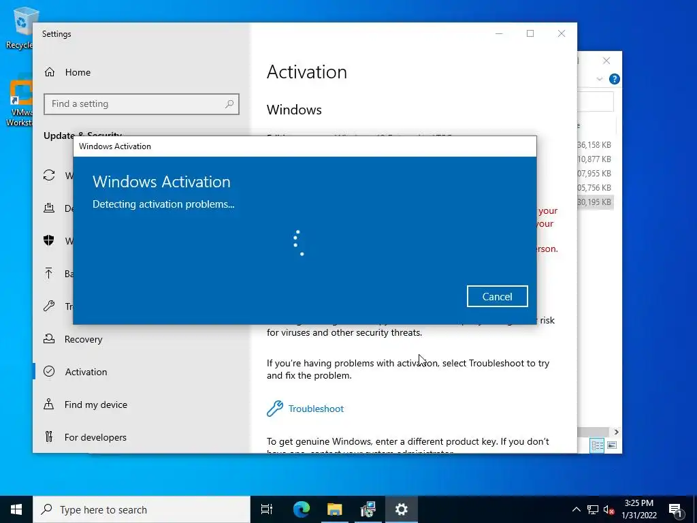Maximize the Settings window

(x=530, y=33)
